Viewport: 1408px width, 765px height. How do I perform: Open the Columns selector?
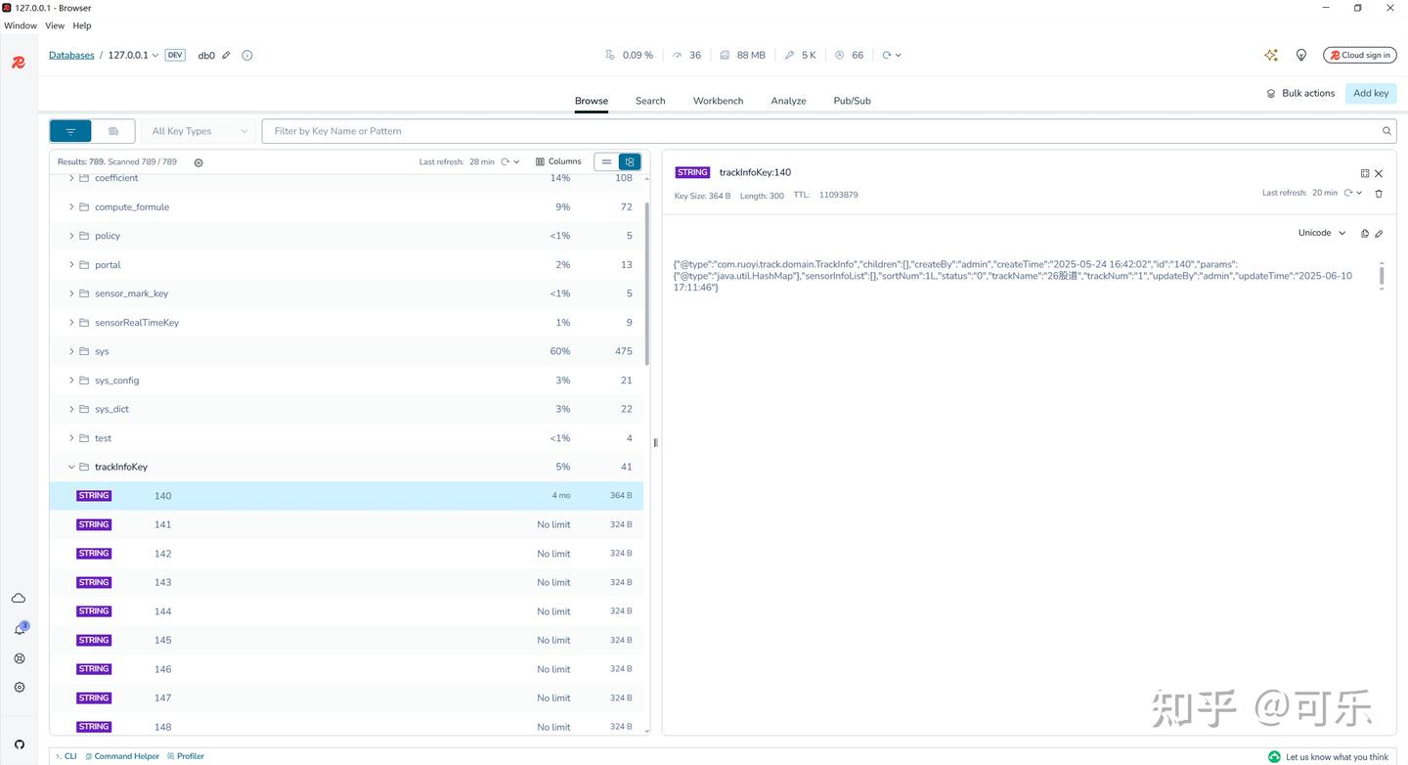point(558,162)
